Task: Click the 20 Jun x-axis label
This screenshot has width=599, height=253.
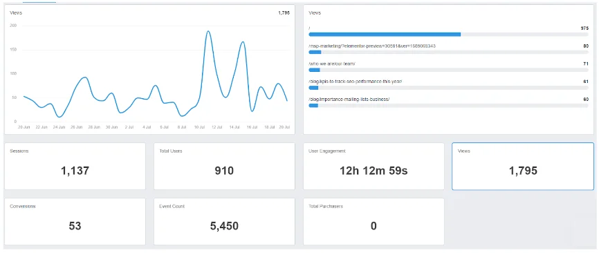Action: pos(24,127)
